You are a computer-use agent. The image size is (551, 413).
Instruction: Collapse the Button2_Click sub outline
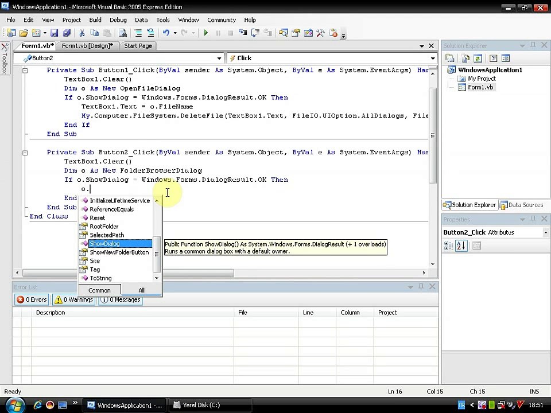pos(25,153)
